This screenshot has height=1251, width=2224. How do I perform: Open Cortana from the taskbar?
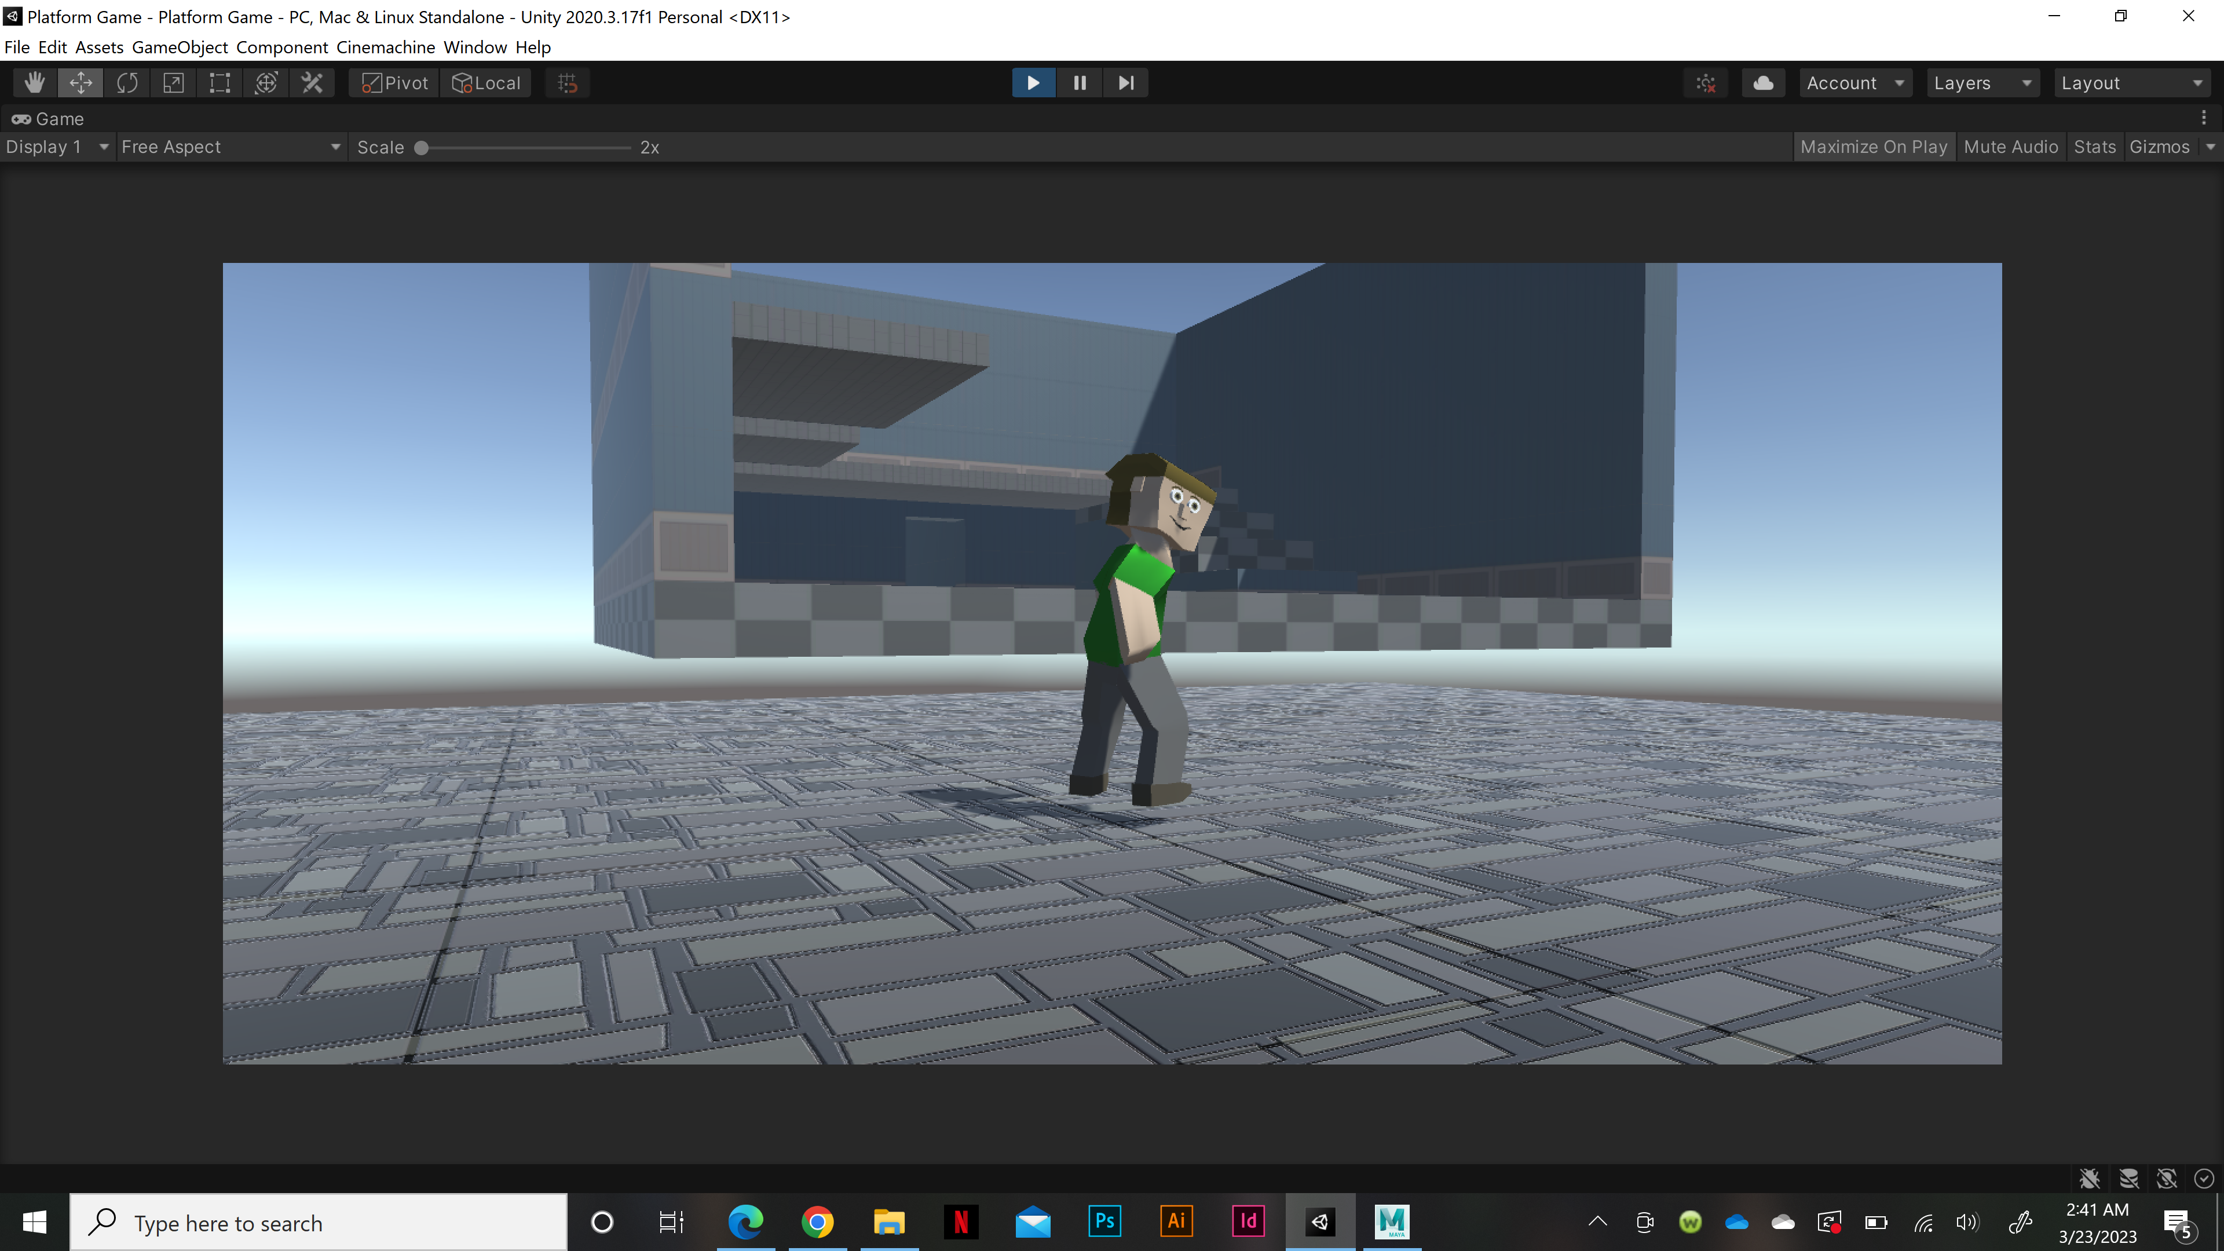pos(602,1221)
